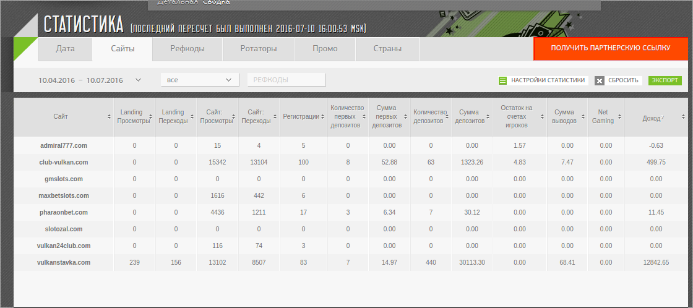Click the deposit sum 30113.30
Screen dimensions: 693x308
click(x=472, y=262)
